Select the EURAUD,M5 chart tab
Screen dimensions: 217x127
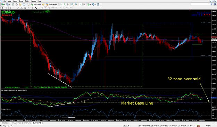[x=37, y=123]
